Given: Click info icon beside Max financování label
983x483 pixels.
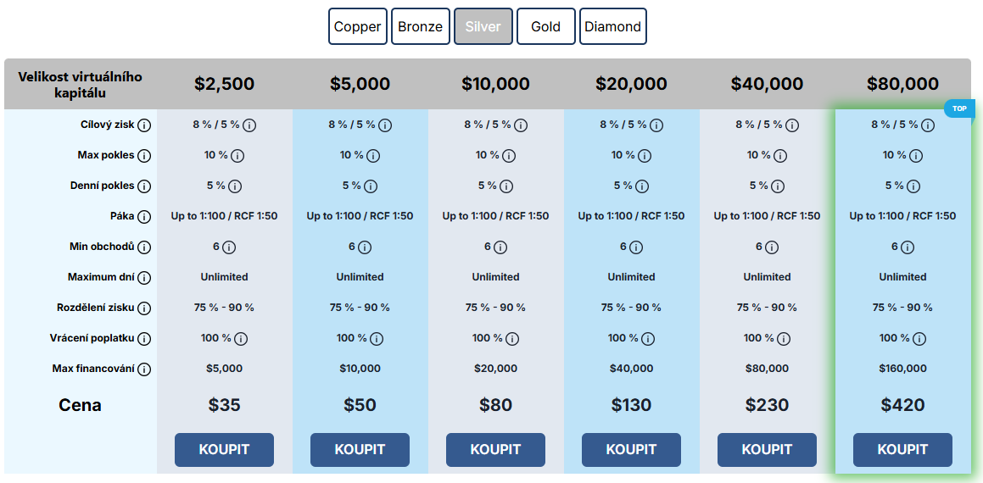Looking at the screenshot, I should pyautogui.click(x=144, y=369).
